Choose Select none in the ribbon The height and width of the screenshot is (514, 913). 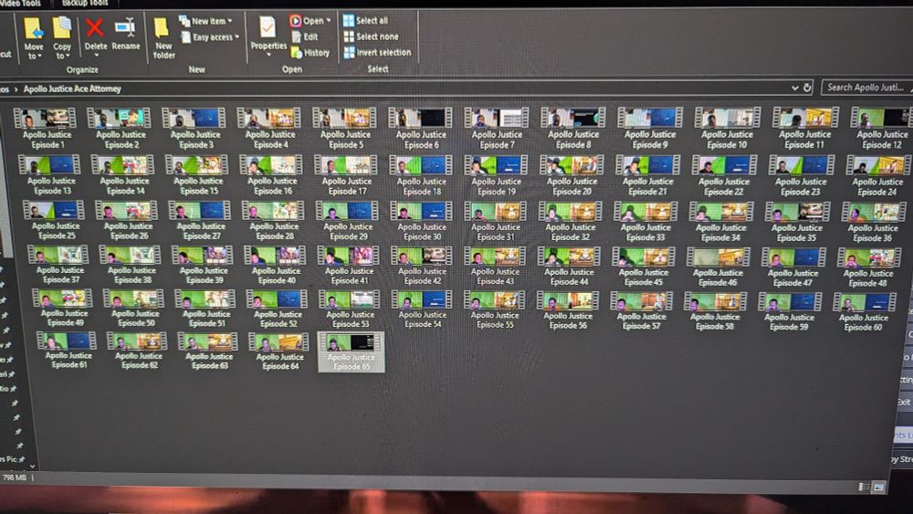(371, 37)
